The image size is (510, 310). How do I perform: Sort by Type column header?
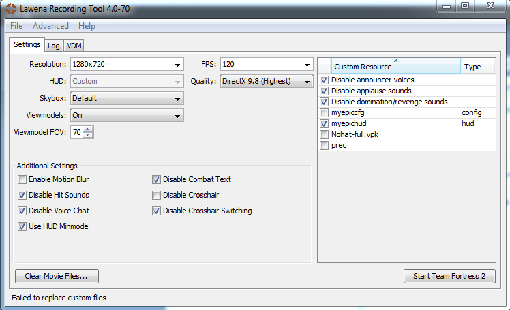(x=478, y=66)
